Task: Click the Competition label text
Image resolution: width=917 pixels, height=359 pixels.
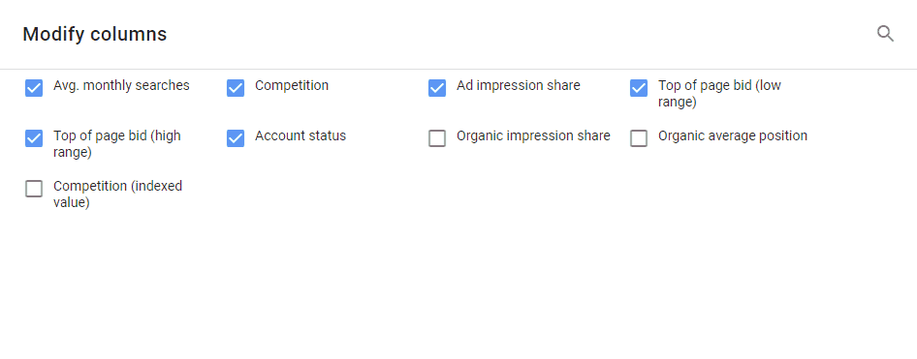Action: tap(292, 86)
